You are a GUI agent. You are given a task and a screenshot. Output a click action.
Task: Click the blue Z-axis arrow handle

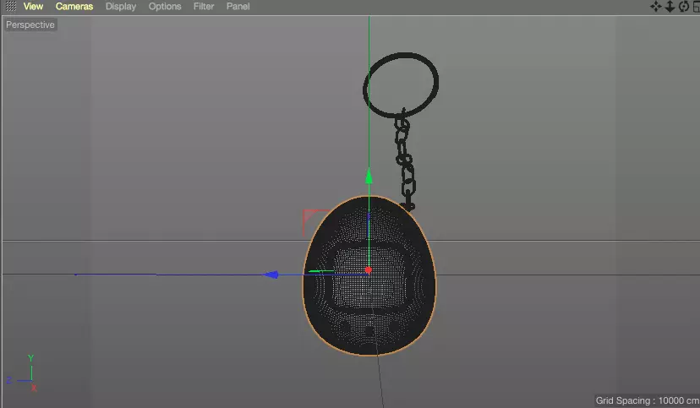(x=271, y=275)
